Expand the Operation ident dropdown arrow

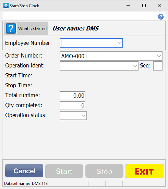click(135, 66)
